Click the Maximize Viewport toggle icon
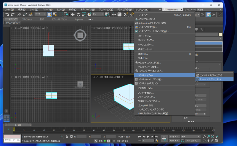This screenshot has width=237, height=146. 217,141
